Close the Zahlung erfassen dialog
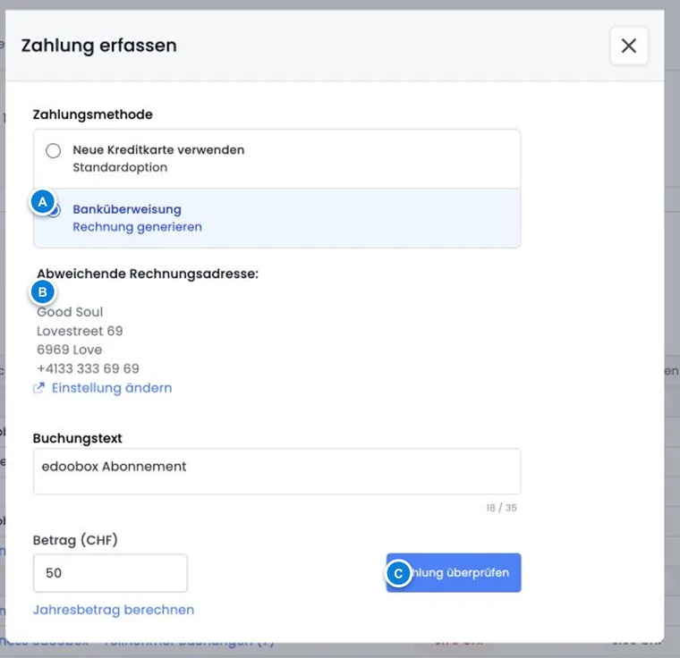Image resolution: width=680 pixels, height=658 pixels. point(629,46)
